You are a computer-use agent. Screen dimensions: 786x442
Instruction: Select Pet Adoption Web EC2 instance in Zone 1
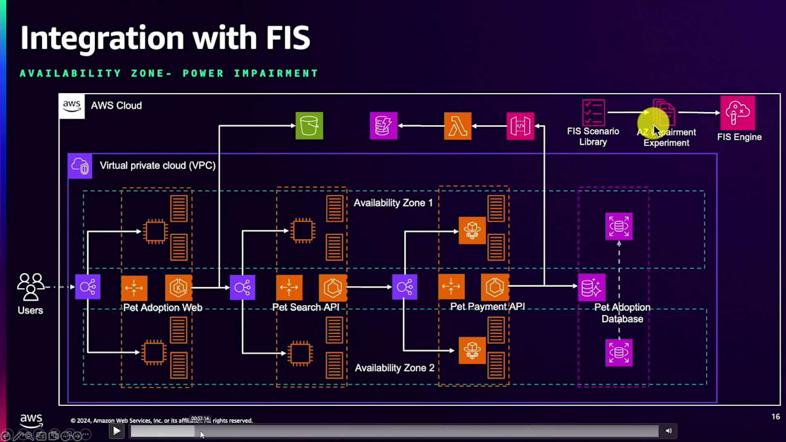(155, 231)
